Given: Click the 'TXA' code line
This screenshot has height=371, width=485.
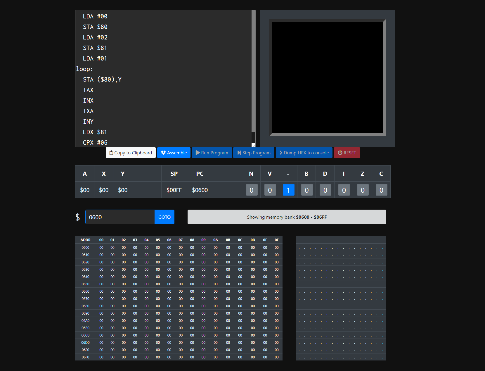Looking at the screenshot, I should point(88,111).
